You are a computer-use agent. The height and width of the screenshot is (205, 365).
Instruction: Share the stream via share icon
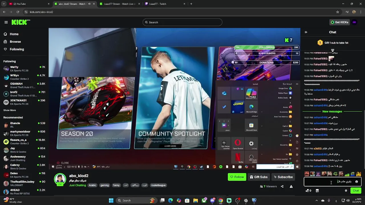282,186
